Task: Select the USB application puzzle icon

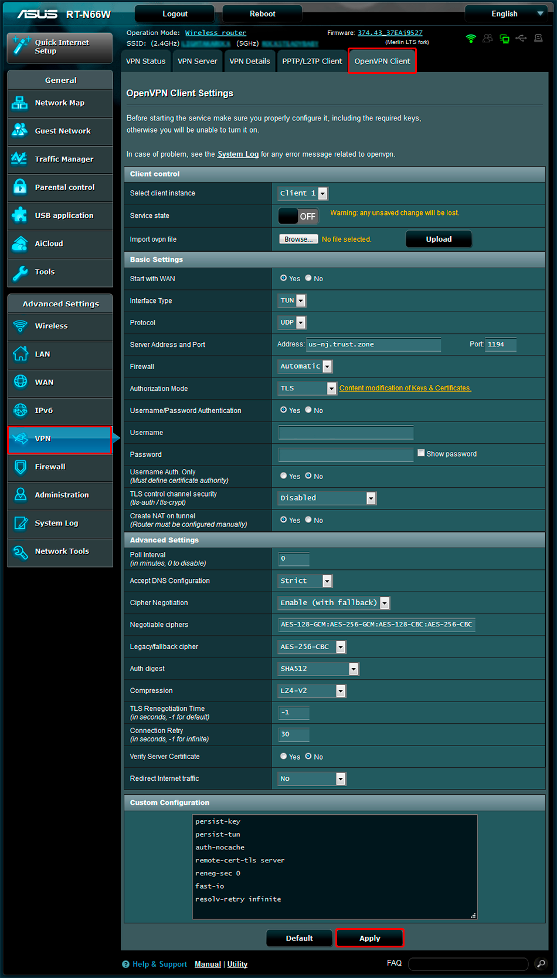Action: coord(20,215)
